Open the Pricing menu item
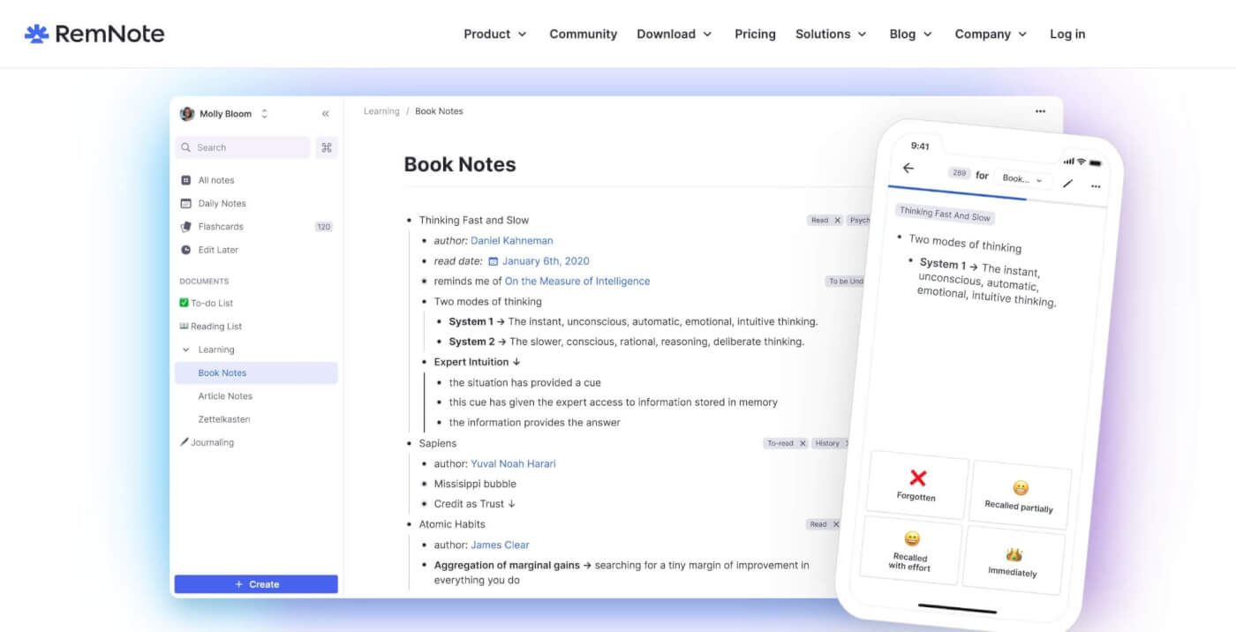1236x632 pixels. point(755,34)
